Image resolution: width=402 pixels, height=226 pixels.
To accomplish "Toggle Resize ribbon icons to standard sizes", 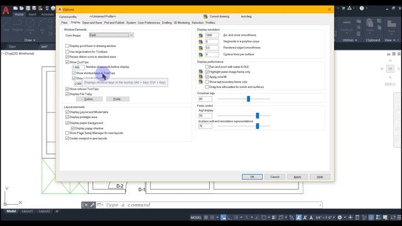I will pos(67,56).
